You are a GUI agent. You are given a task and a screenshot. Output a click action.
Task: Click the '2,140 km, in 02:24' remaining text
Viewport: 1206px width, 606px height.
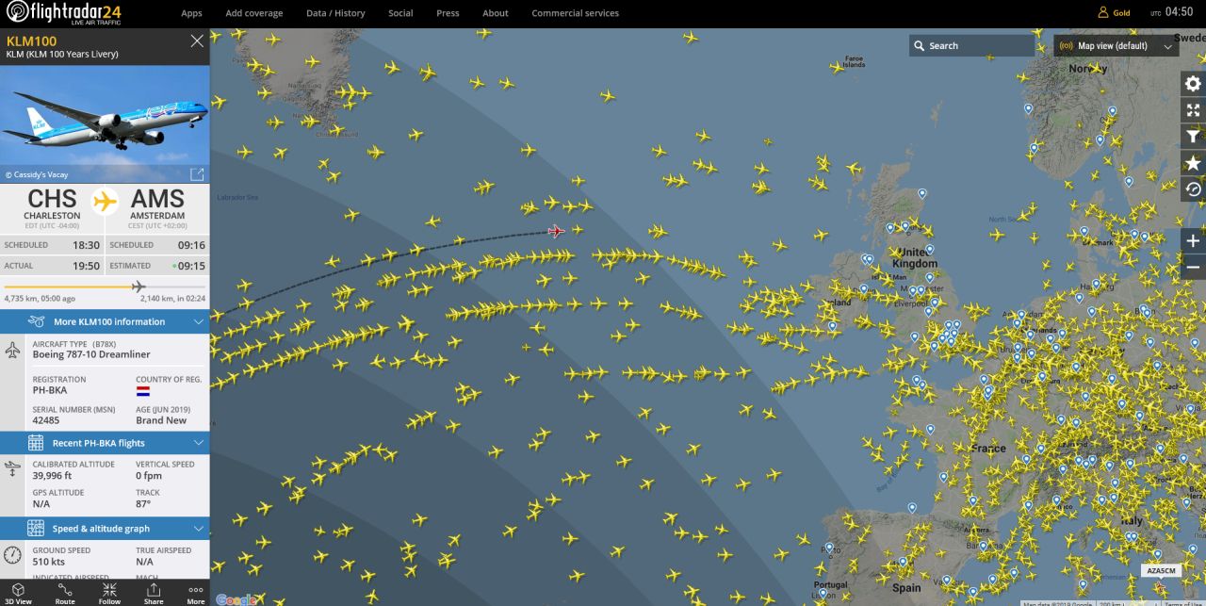pyautogui.click(x=172, y=299)
